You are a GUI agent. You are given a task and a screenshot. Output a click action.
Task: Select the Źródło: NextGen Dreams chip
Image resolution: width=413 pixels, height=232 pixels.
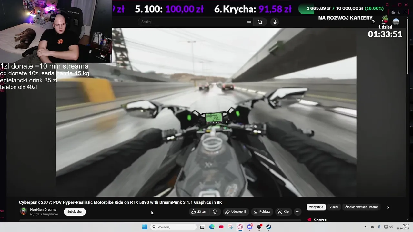pos(362,207)
